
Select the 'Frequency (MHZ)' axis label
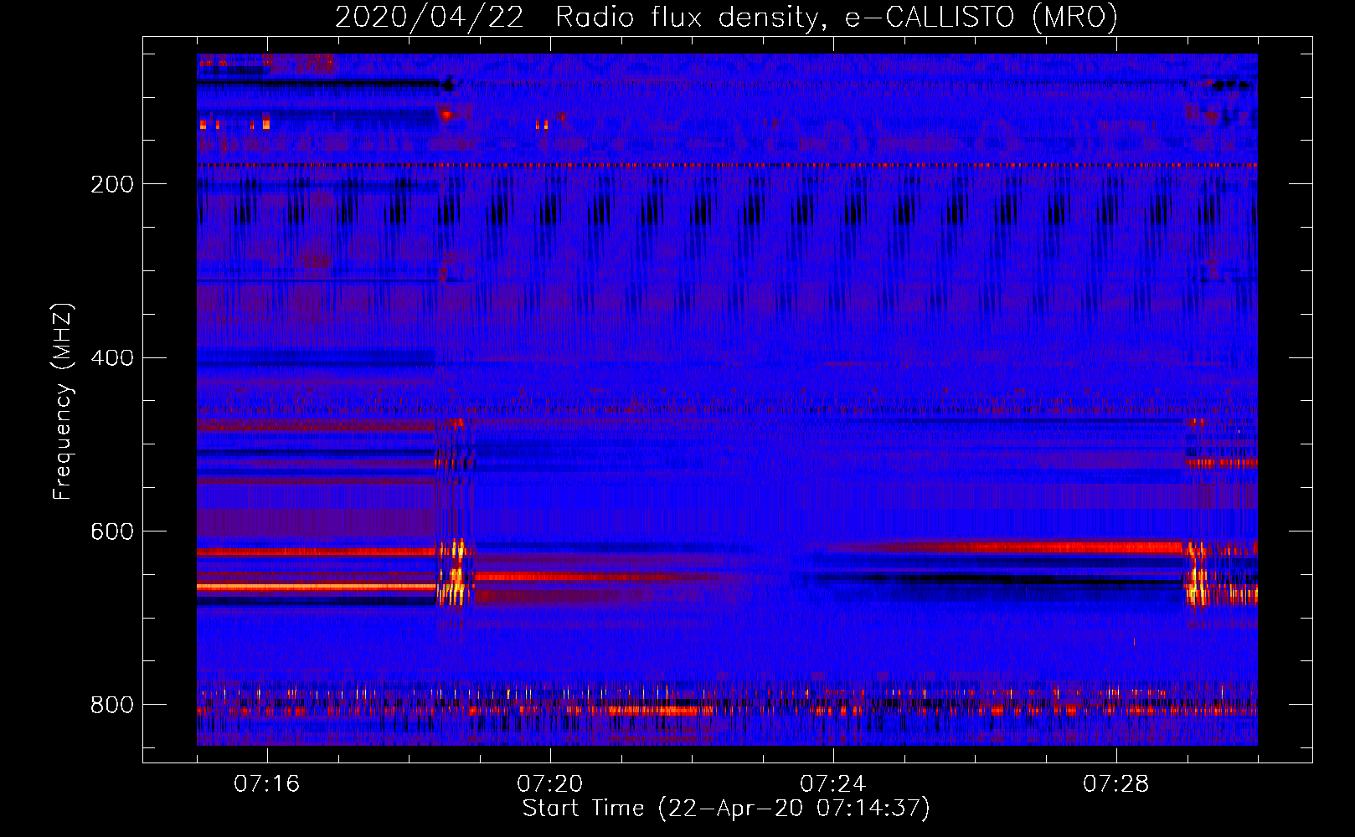click(x=63, y=401)
